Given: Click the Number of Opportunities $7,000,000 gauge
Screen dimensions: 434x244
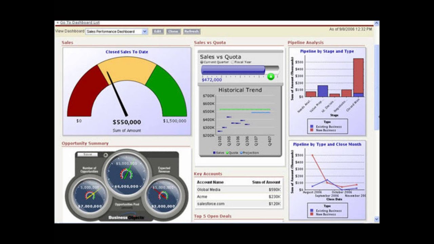Looking at the screenshot, I should click(90, 196).
